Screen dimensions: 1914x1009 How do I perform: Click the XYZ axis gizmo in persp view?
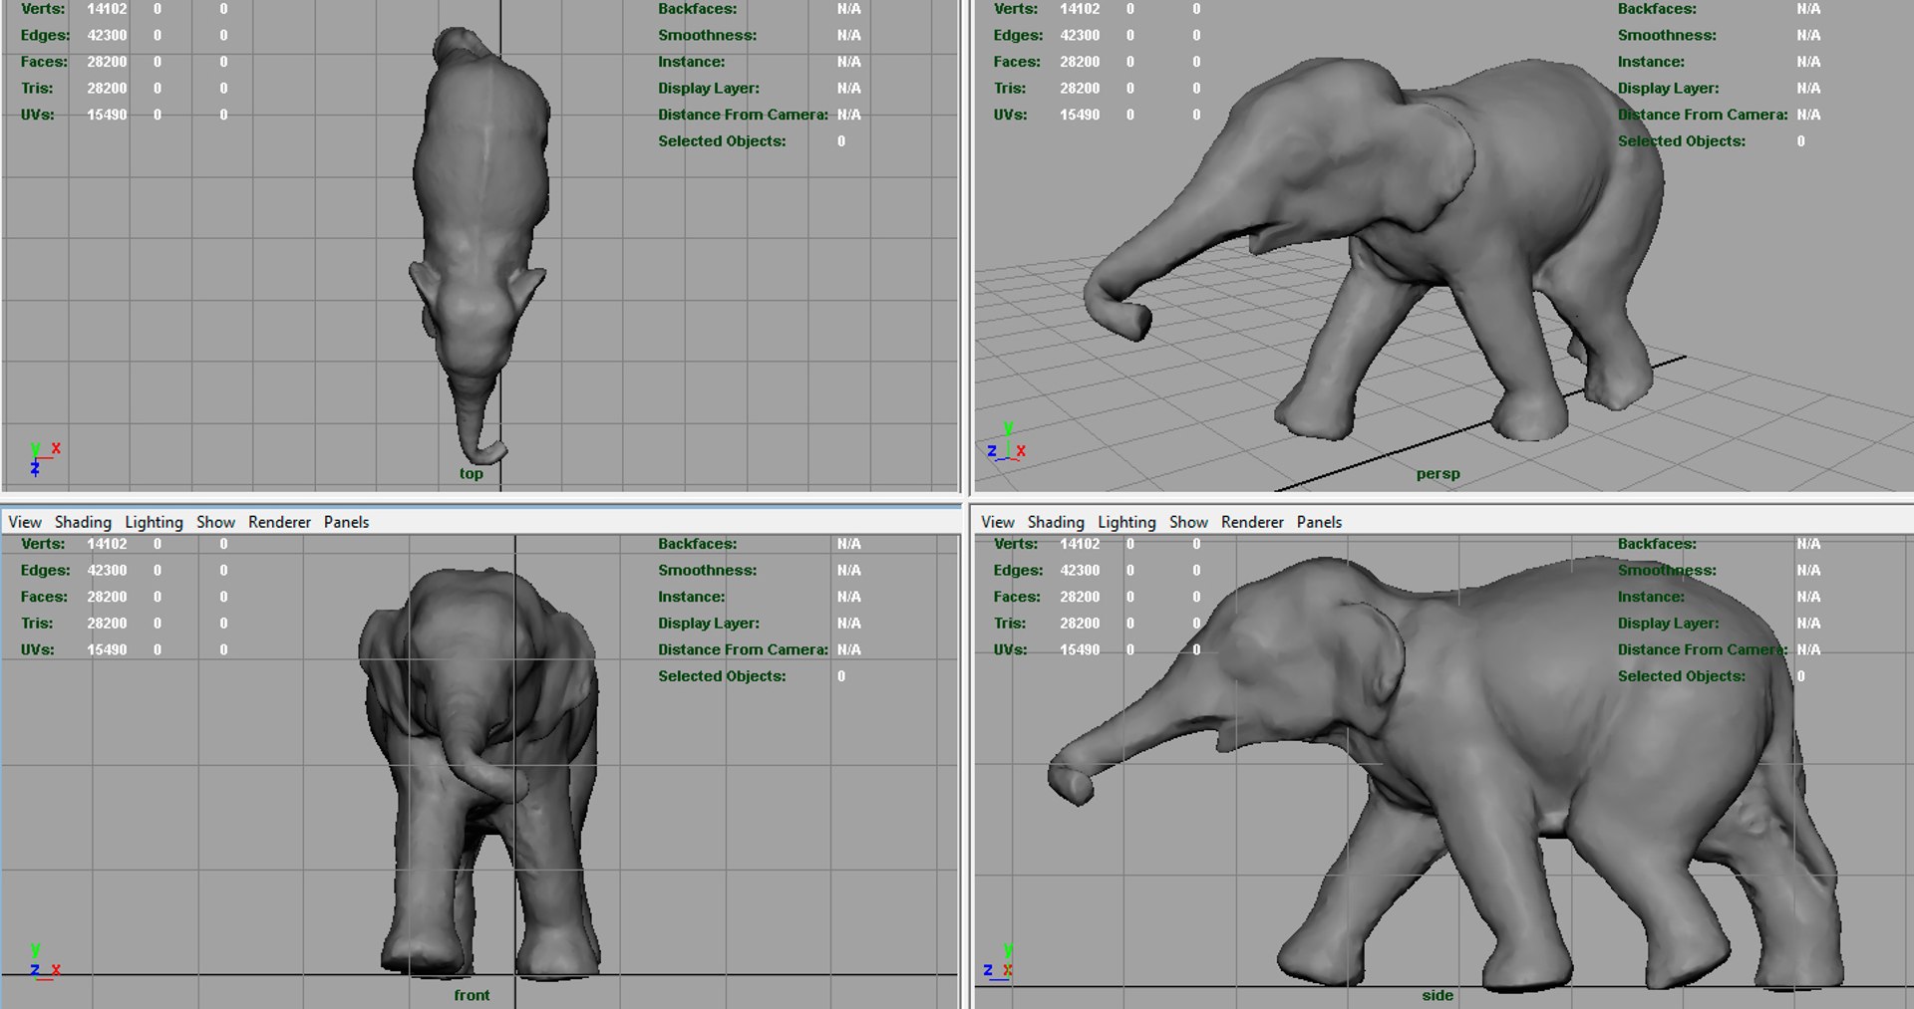pyautogui.click(x=1007, y=442)
